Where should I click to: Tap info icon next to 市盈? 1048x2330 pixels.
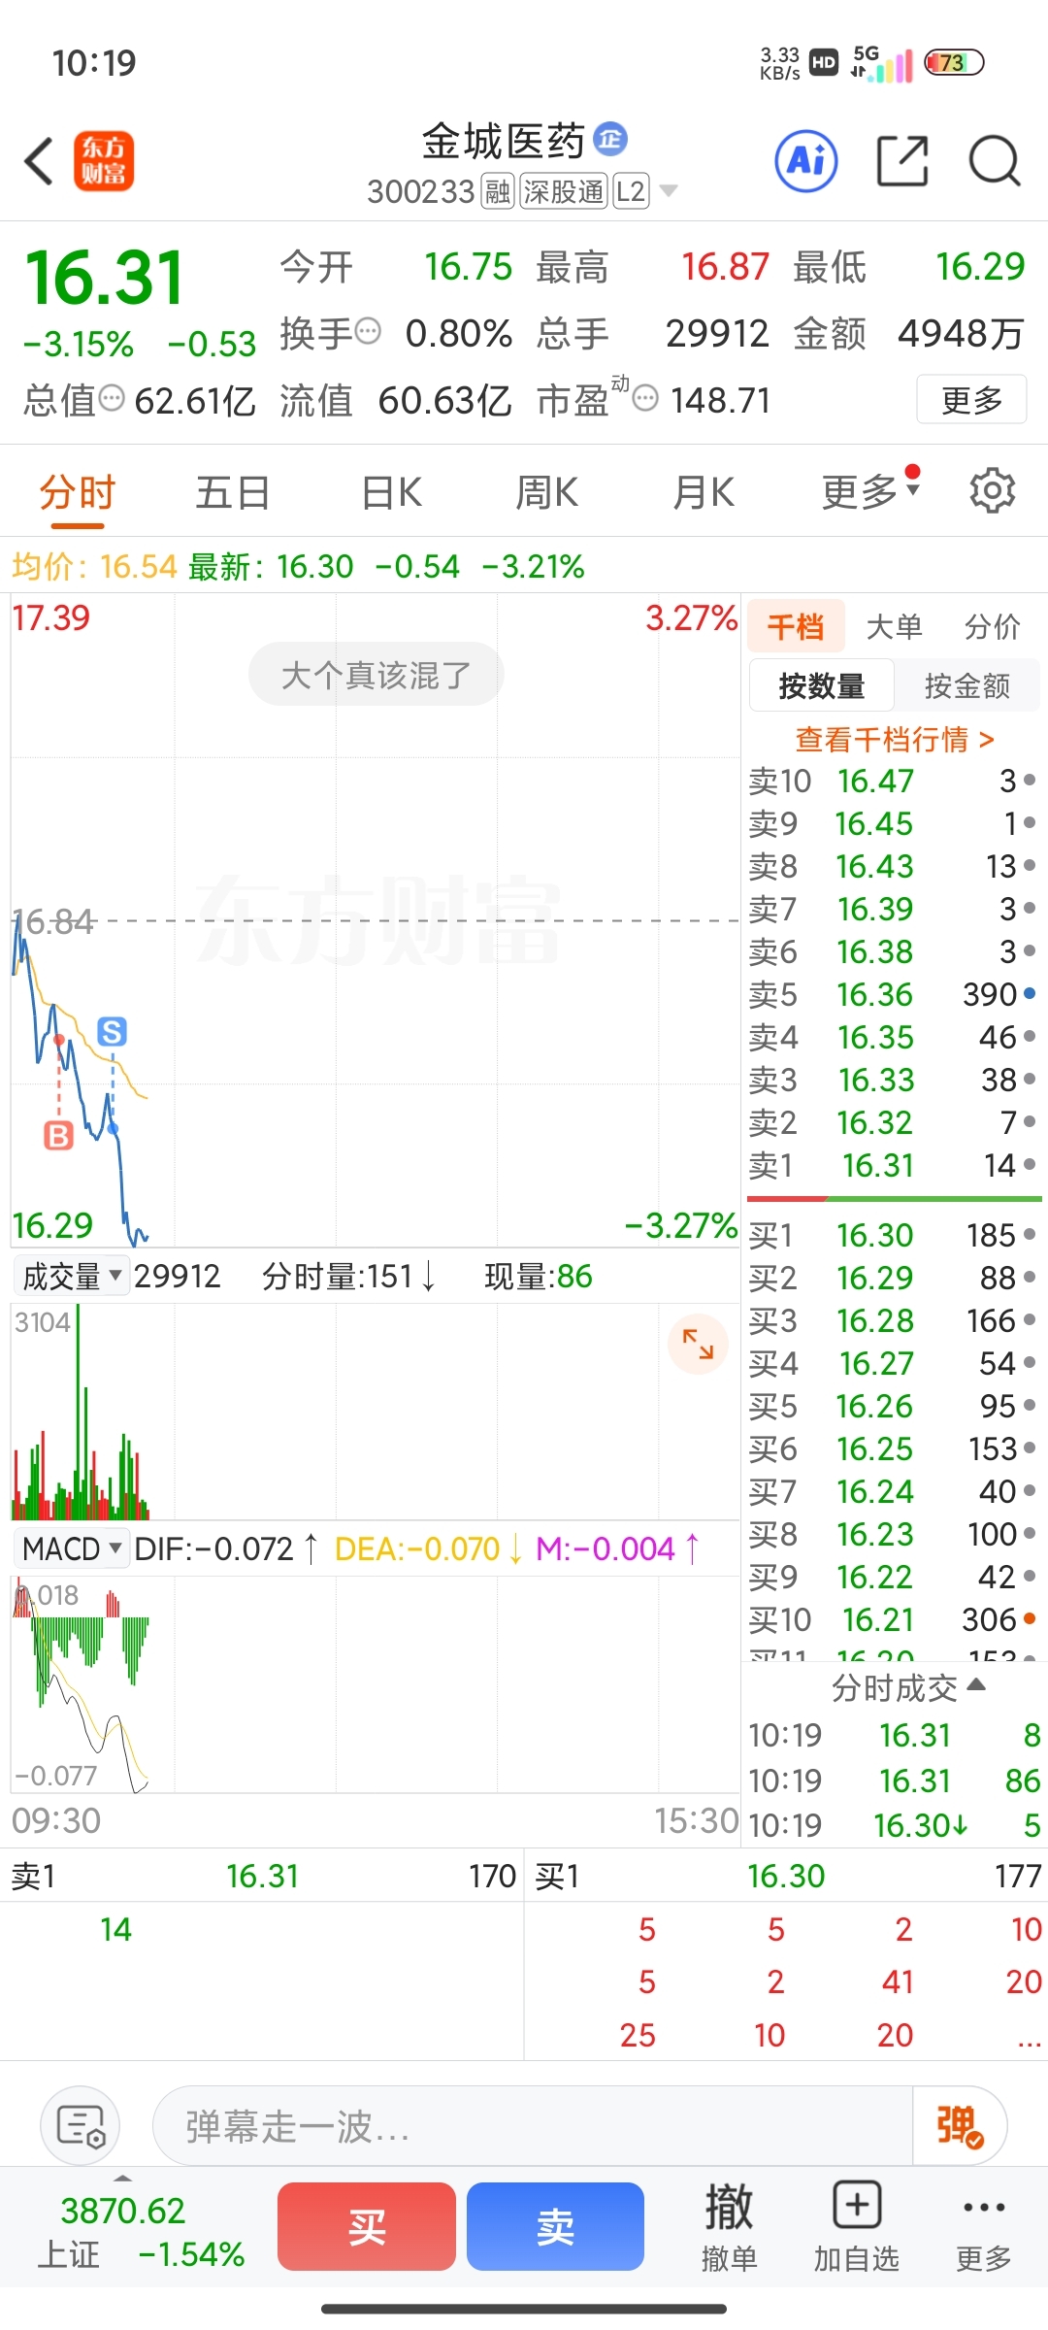pyautogui.click(x=645, y=398)
